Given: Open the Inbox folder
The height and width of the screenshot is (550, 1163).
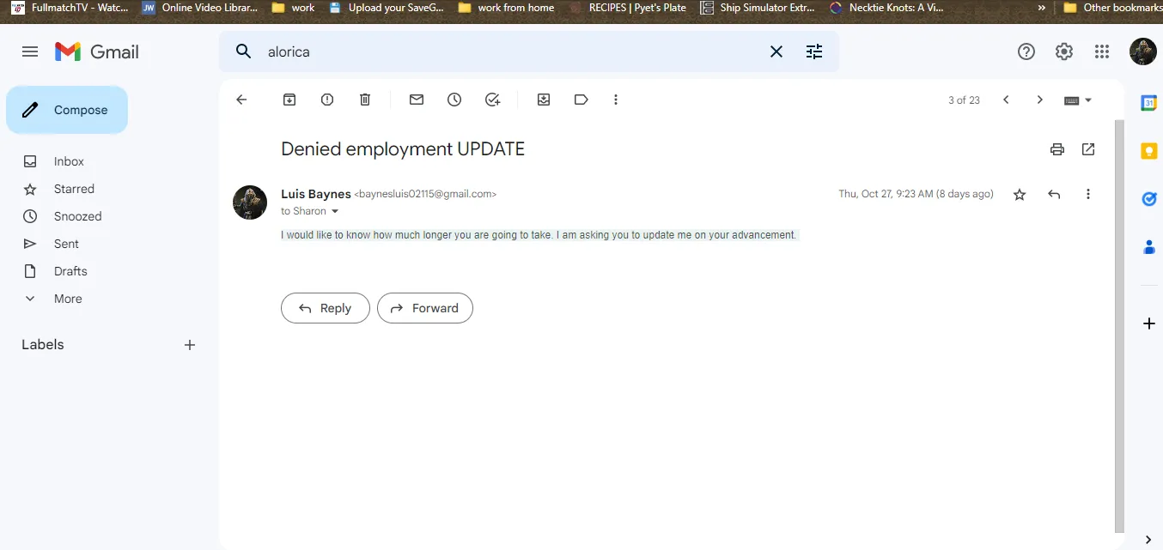Looking at the screenshot, I should [69, 161].
